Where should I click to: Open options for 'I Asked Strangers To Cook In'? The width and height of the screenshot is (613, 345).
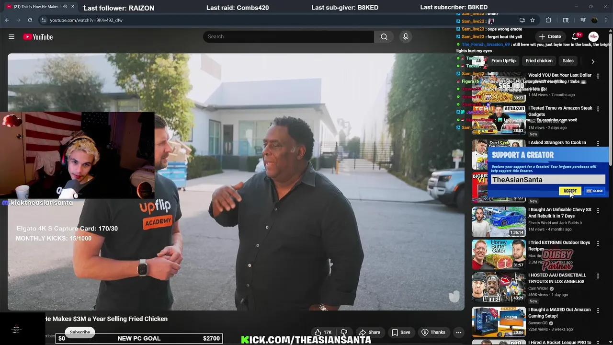598,143
